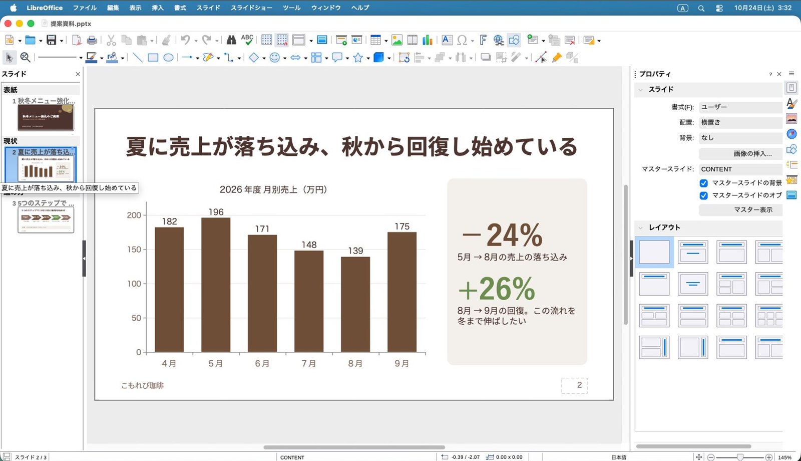Image resolution: width=801 pixels, height=461 pixels.
Task: Open Find and Replace binoculars icon
Action: point(231,40)
